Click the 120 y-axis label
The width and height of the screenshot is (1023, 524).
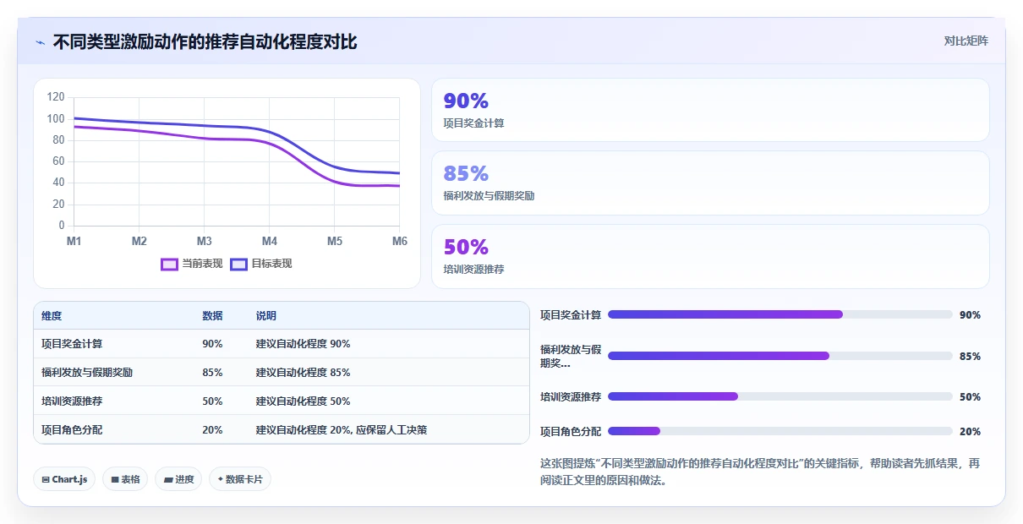click(56, 97)
